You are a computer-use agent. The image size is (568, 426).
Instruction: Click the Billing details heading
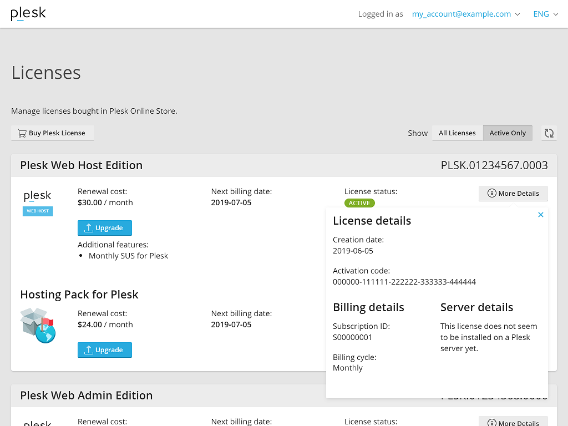(368, 307)
